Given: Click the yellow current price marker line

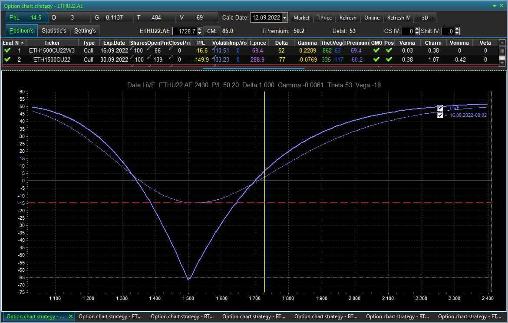Looking at the screenshot, I should [265, 191].
